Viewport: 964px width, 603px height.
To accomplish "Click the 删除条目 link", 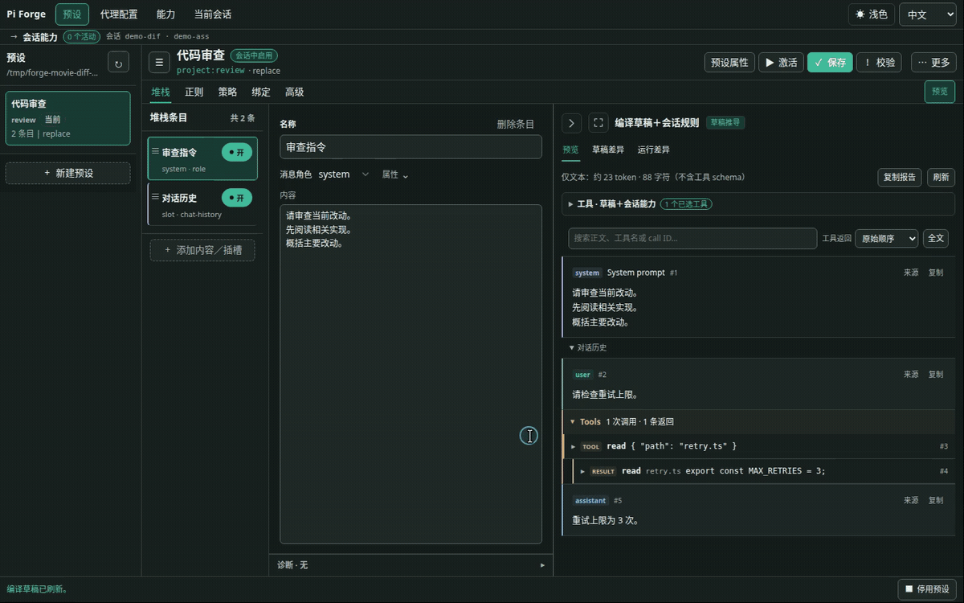I will [516, 125].
